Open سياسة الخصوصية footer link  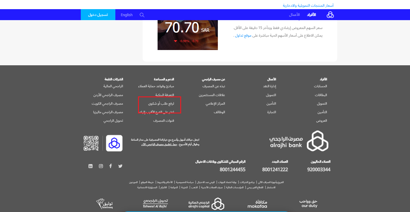[185, 182]
